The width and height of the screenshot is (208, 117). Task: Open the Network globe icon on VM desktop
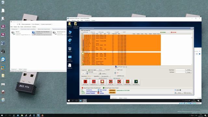(70, 41)
